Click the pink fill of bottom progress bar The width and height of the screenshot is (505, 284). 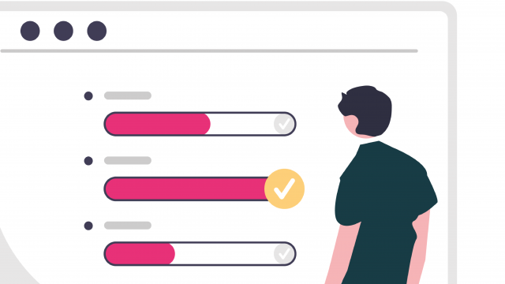click(140, 254)
